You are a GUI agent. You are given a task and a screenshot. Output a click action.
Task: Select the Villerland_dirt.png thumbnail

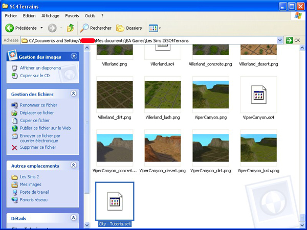(115, 95)
